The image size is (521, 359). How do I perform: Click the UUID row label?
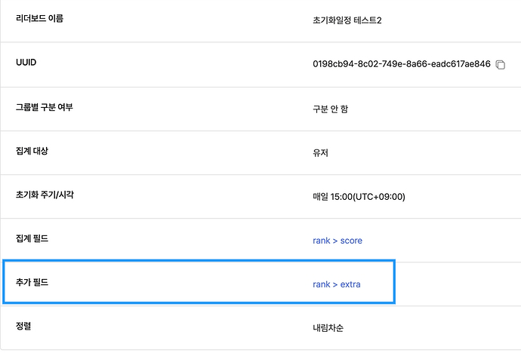point(26,63)
